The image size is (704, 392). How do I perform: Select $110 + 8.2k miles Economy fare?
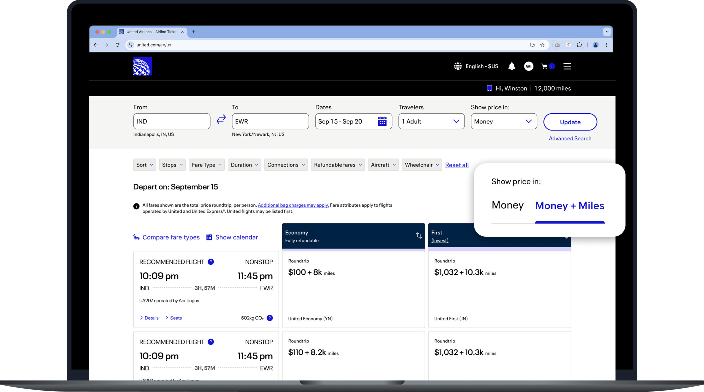pyautogui.click(x=353, y=356)
